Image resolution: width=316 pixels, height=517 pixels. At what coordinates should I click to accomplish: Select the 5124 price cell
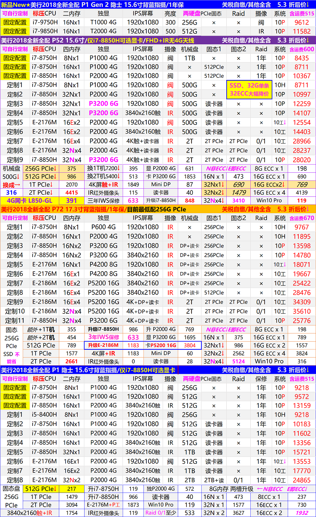[238, 361]
